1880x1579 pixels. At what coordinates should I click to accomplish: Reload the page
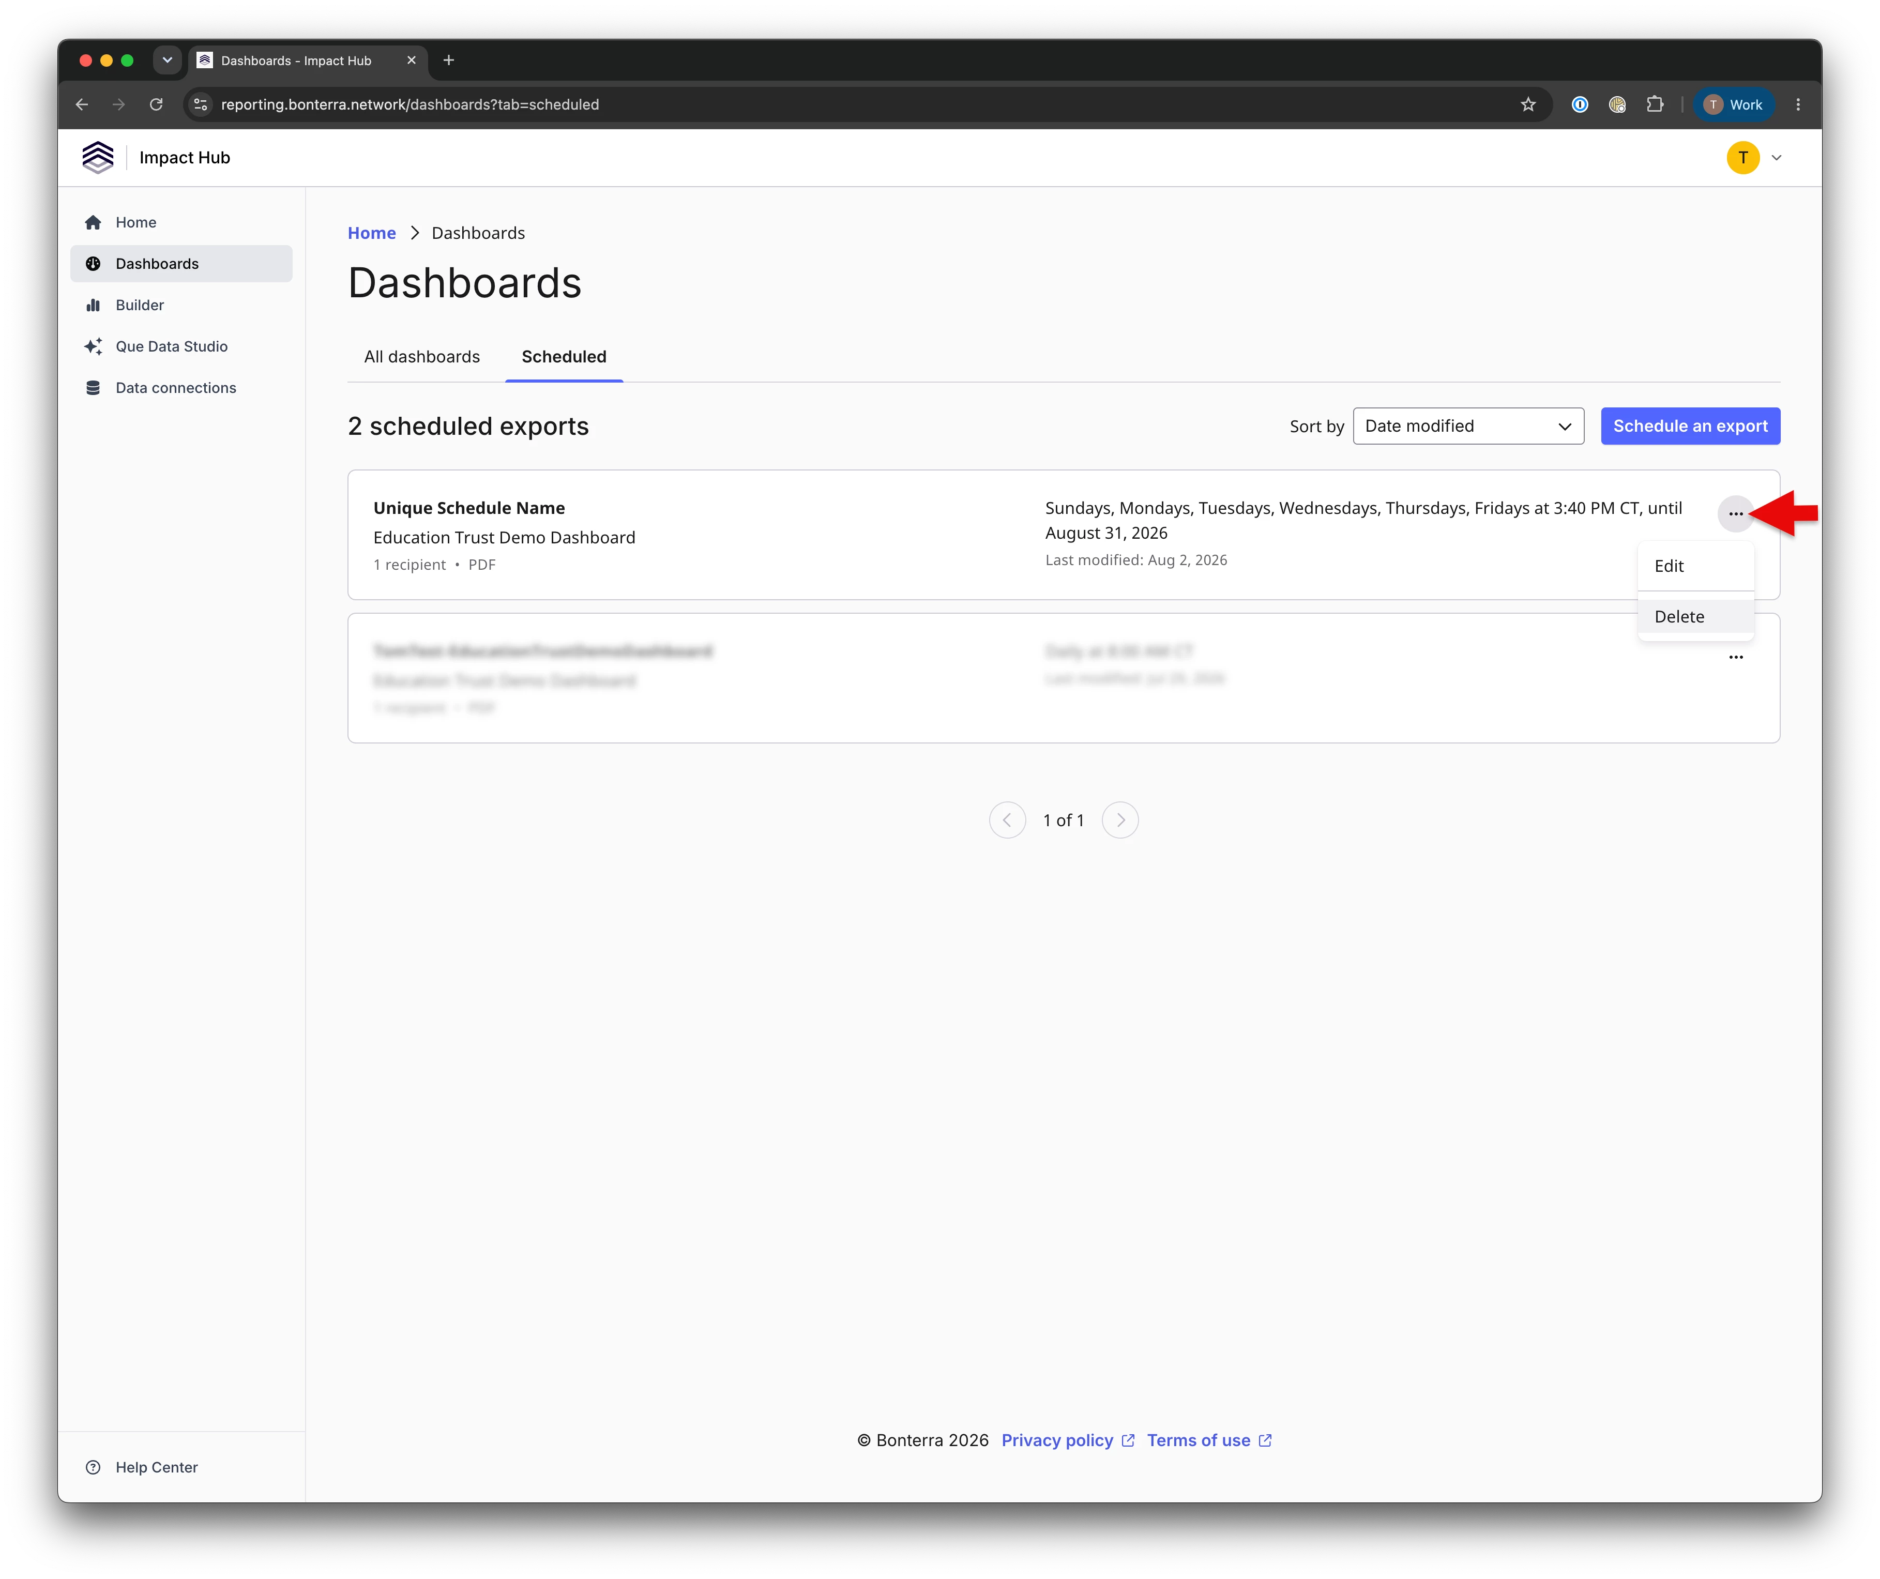click(x=157, y=105)
